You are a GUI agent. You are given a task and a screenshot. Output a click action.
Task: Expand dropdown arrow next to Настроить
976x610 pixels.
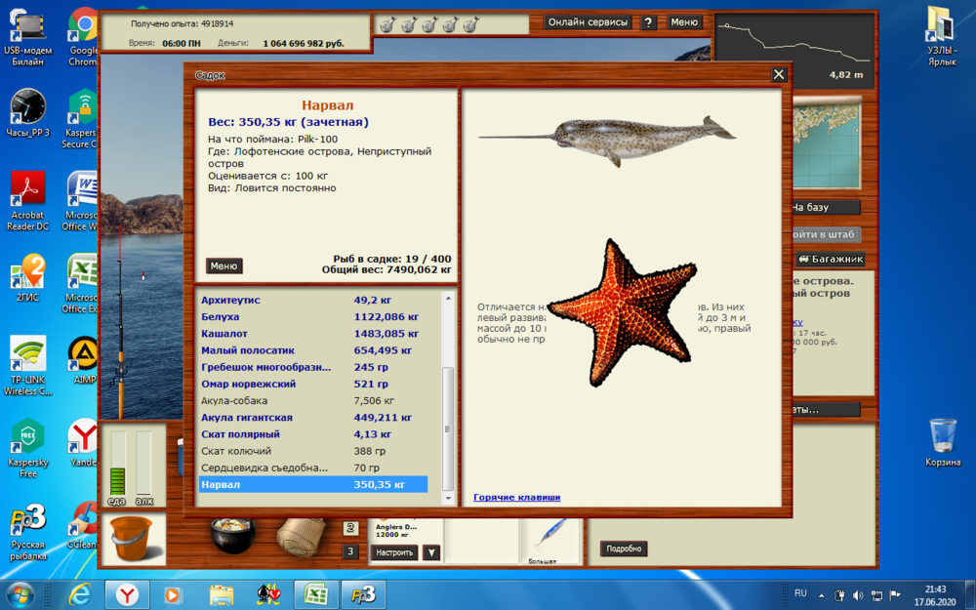(430, 552)
